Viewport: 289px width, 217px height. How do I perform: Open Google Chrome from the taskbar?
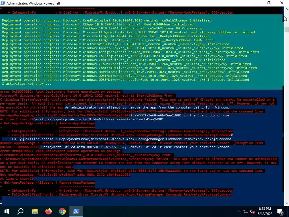(x=62, y=211)
